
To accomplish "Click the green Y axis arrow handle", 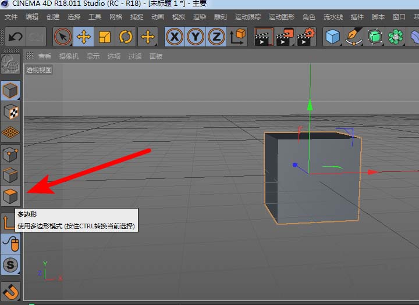I will [310, 105].
